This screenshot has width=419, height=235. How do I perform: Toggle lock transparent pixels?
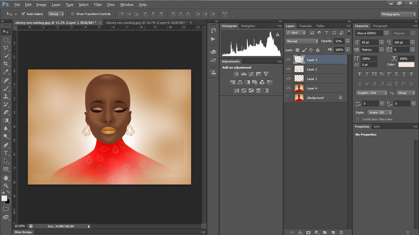tap(297, 50)
